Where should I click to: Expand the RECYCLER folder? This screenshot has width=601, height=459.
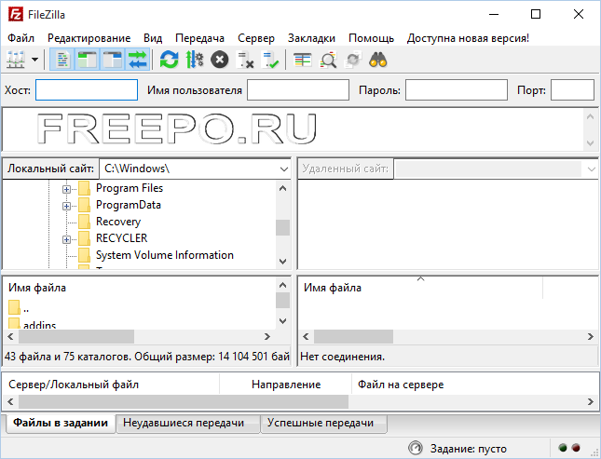click(66, 239)
